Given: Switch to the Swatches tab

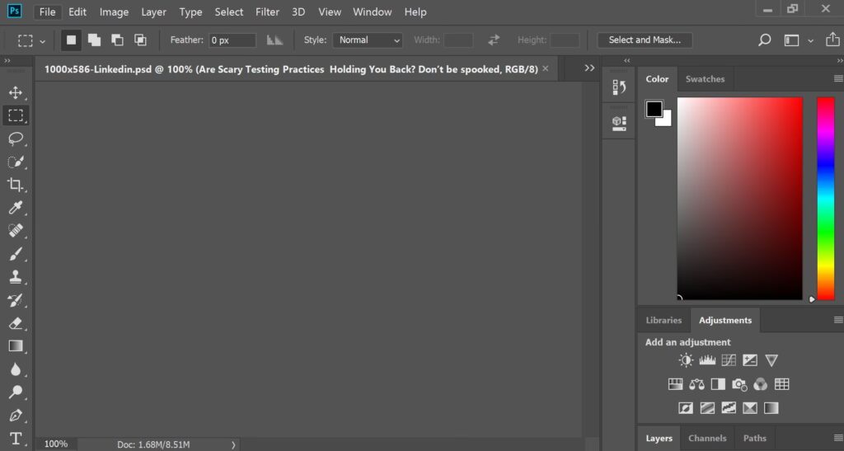Looking at the screenshot, I should 705,79.
